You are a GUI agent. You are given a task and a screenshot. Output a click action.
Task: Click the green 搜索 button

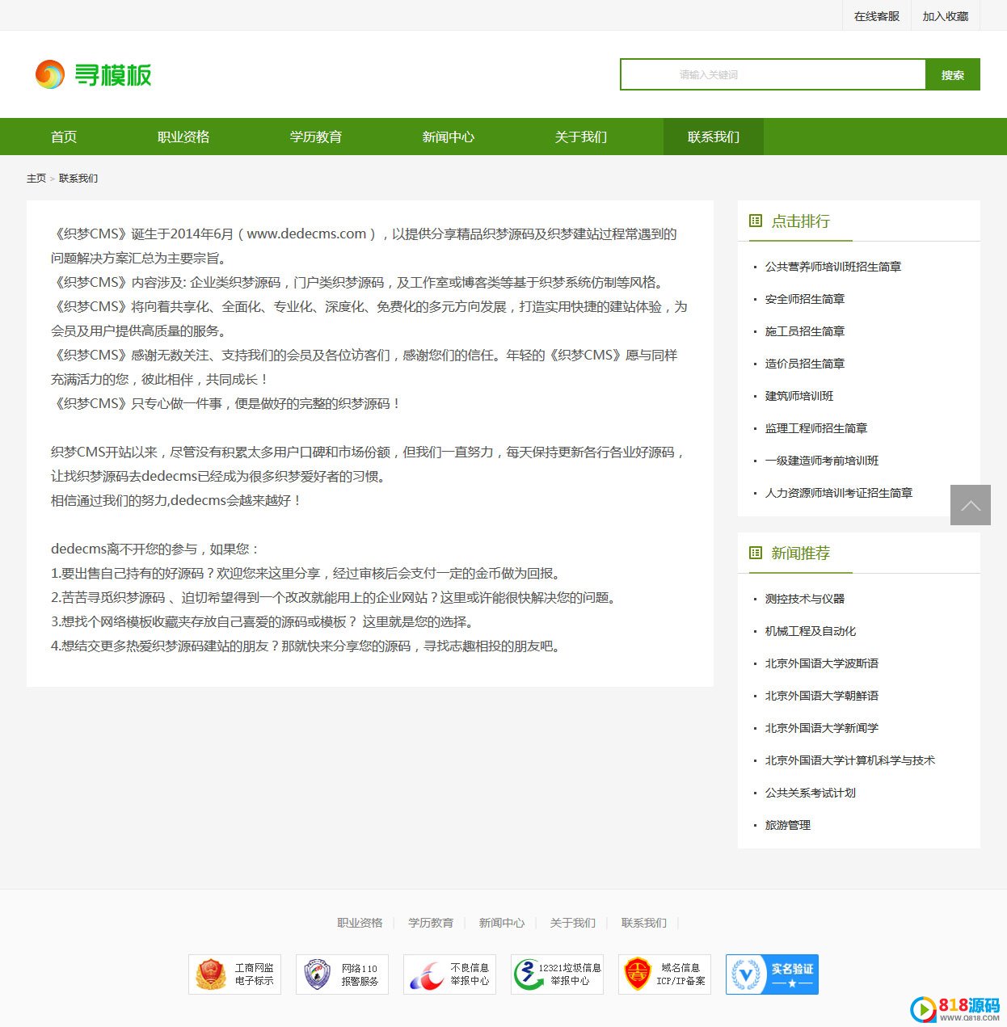point(953,74)
